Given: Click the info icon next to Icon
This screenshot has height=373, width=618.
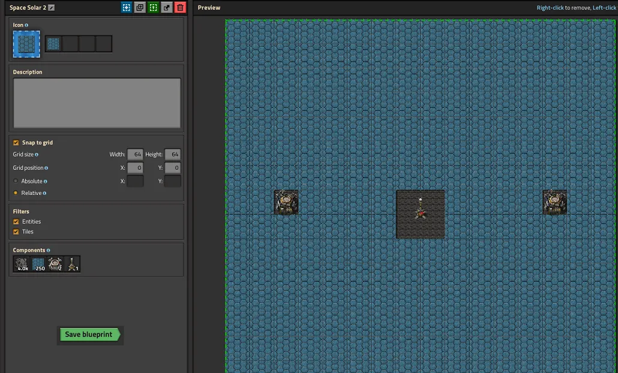Looking at the screenshot, I should point(26,25).
